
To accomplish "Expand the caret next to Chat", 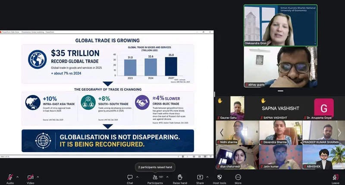I will tap(137, 177).
